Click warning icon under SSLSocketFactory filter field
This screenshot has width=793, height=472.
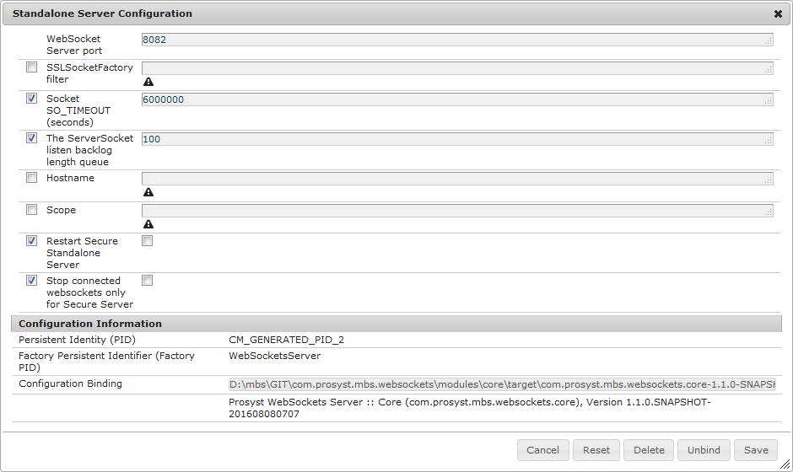tap(148, 82)
